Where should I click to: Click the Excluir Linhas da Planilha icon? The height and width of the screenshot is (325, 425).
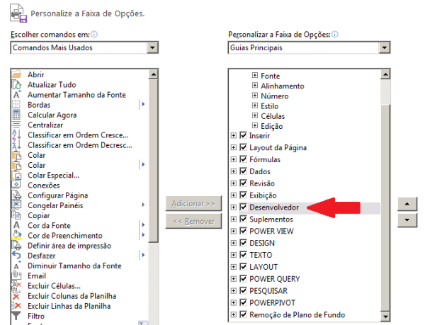tap(16, 306)
